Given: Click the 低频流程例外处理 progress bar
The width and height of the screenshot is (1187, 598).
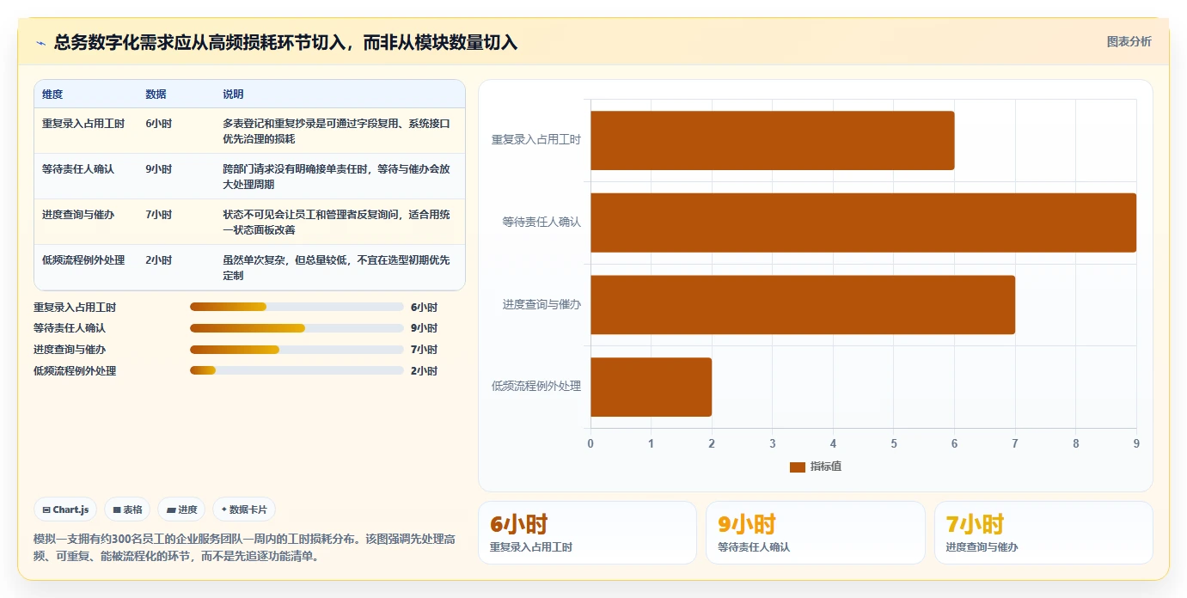Looking at the screenshot, I should pyautogui.click(x=297, y=371).
